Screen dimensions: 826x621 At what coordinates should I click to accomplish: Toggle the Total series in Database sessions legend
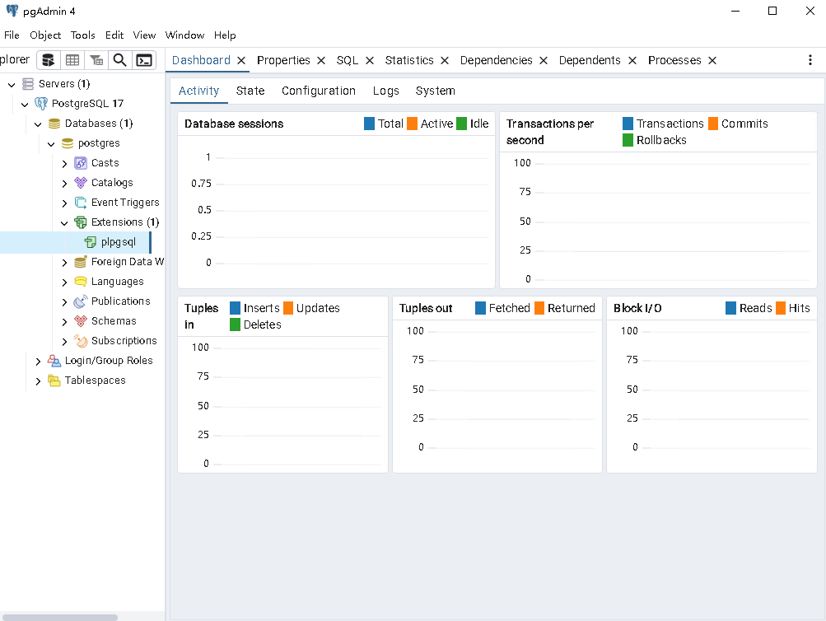370,124
